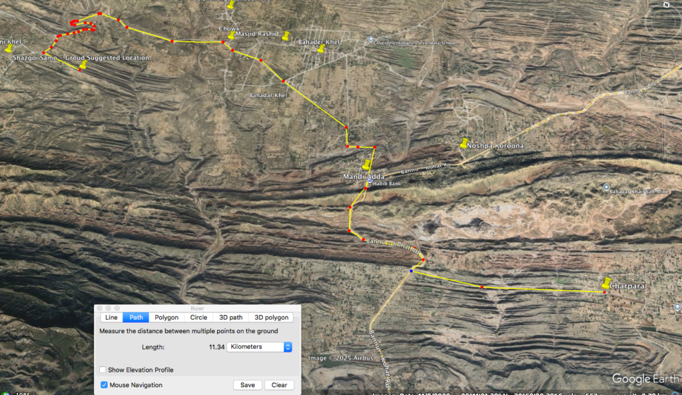
Task: Click the 'Charpara' placemark label
Action: click(x=627, y=286)
